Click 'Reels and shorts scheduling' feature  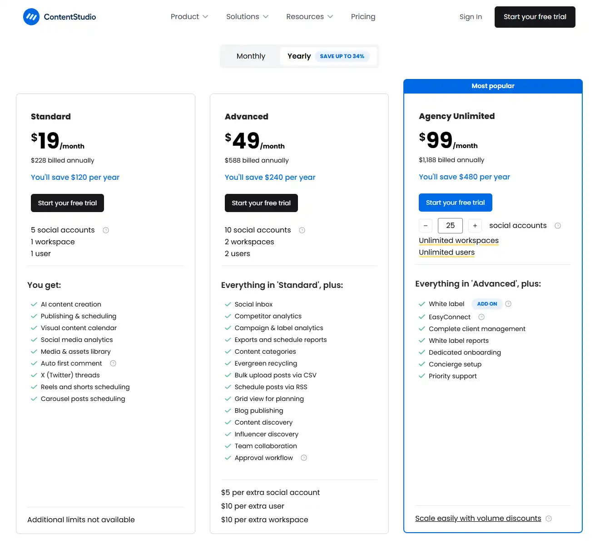85,387
